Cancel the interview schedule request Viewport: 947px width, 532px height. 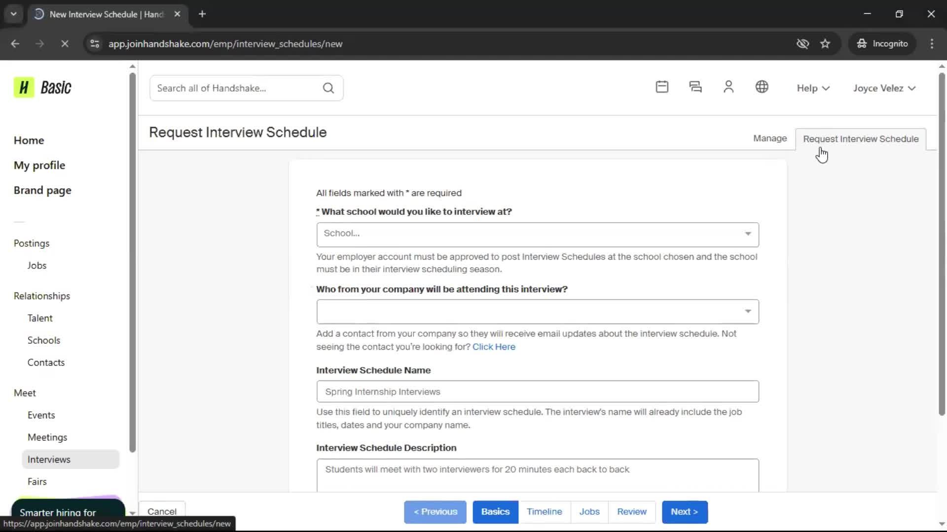click(162, 511)
